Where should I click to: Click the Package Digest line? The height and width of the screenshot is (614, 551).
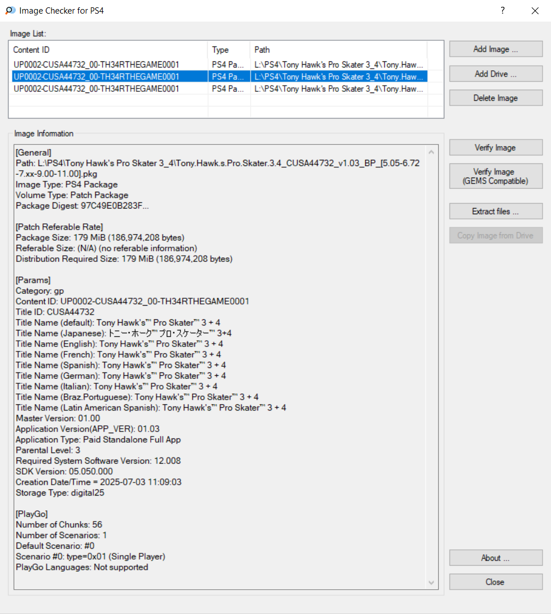pyautogui.click(x=82, y=206)
